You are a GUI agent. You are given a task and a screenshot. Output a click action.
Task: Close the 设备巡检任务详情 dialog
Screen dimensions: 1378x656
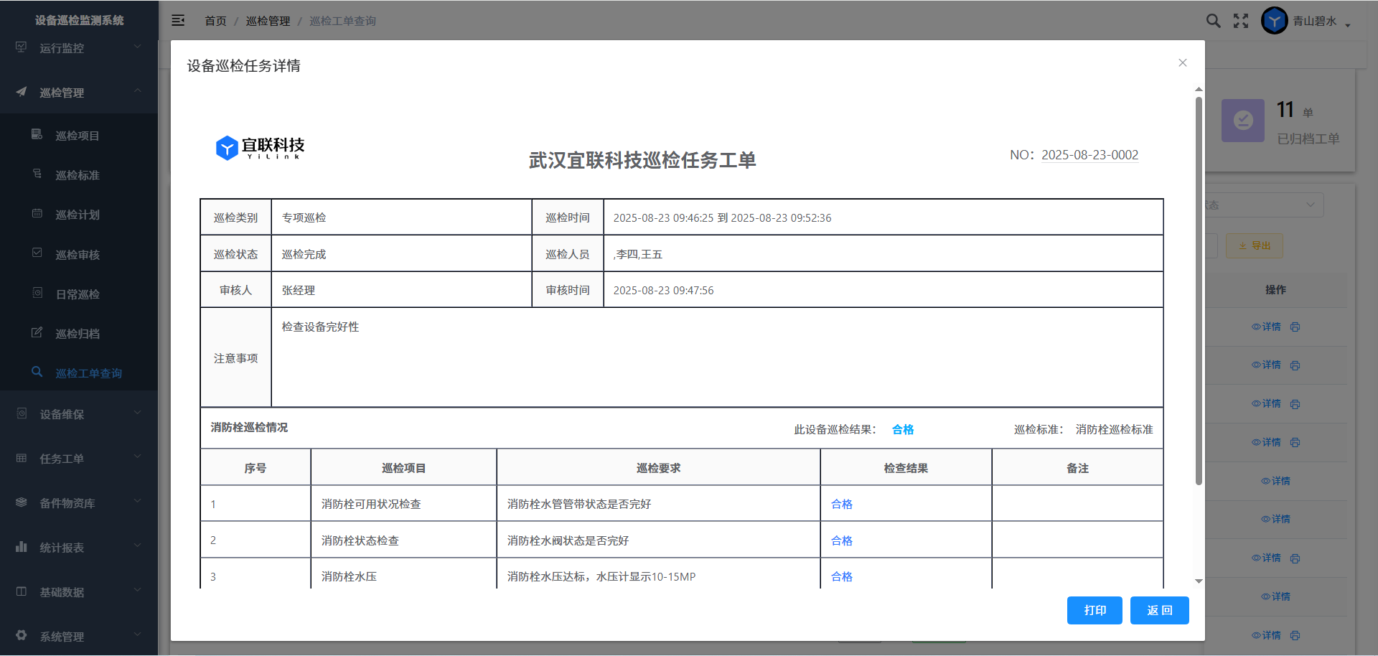[x=1183, y=63]
